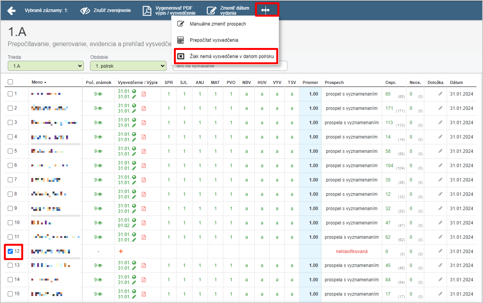
Task: Click Zrušiť zverejnenie toolbar button
Action: [x=105, y=10]
